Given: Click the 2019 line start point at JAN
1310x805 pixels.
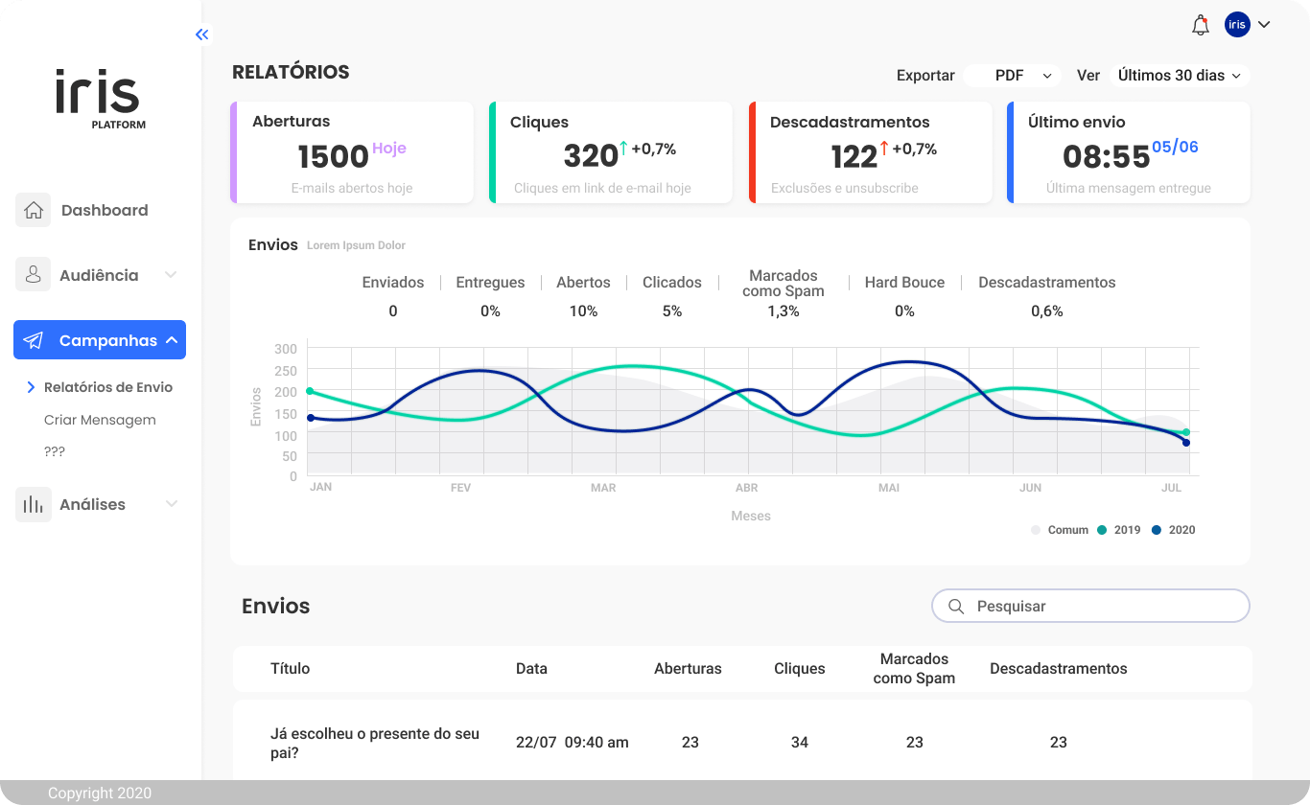Looking at the screenshot, I should pos(310,391).
